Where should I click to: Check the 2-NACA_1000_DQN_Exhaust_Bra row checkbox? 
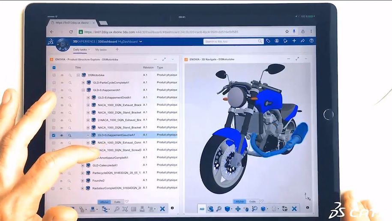[54, 120]
